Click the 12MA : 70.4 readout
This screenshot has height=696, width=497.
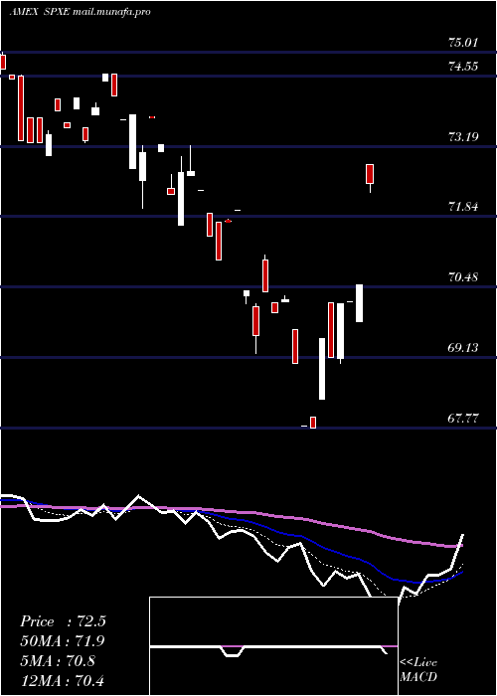pyautogui.click(x=62, y=680)
